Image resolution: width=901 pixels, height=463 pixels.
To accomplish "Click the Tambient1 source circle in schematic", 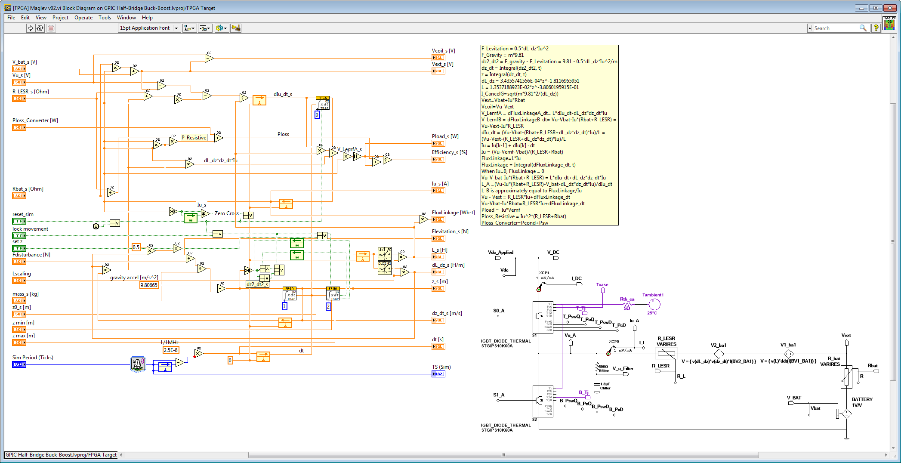I will tap(654, 305).
